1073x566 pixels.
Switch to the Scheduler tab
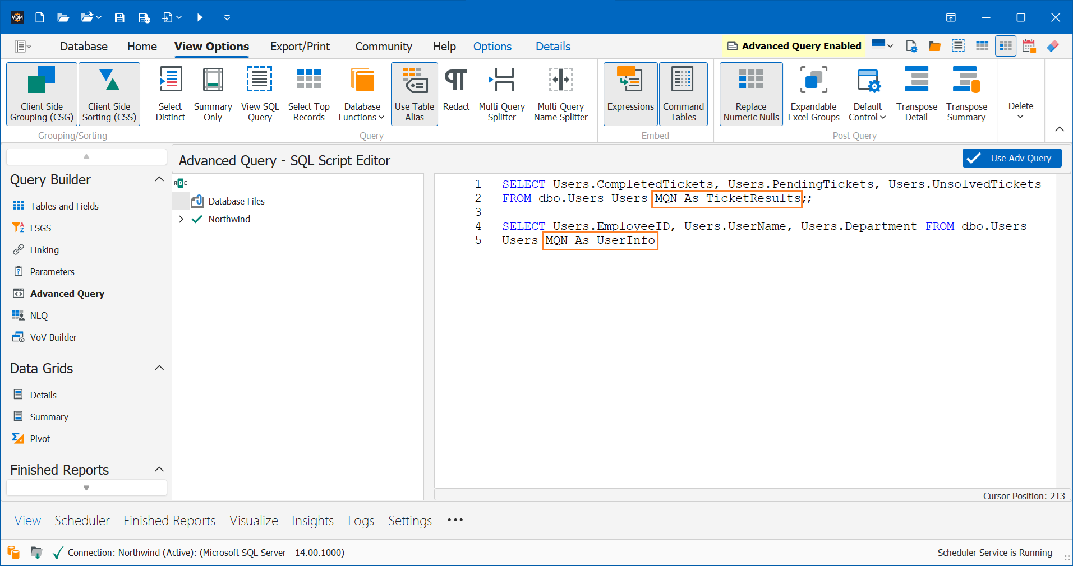(x=82, y=521)
